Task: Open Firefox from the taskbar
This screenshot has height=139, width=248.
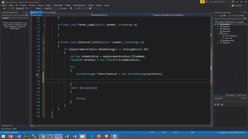Action: tap(98, 136)
